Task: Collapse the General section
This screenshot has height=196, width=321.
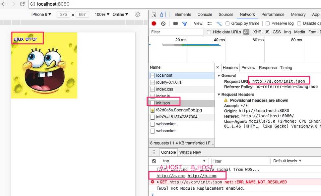Action: 219,76
